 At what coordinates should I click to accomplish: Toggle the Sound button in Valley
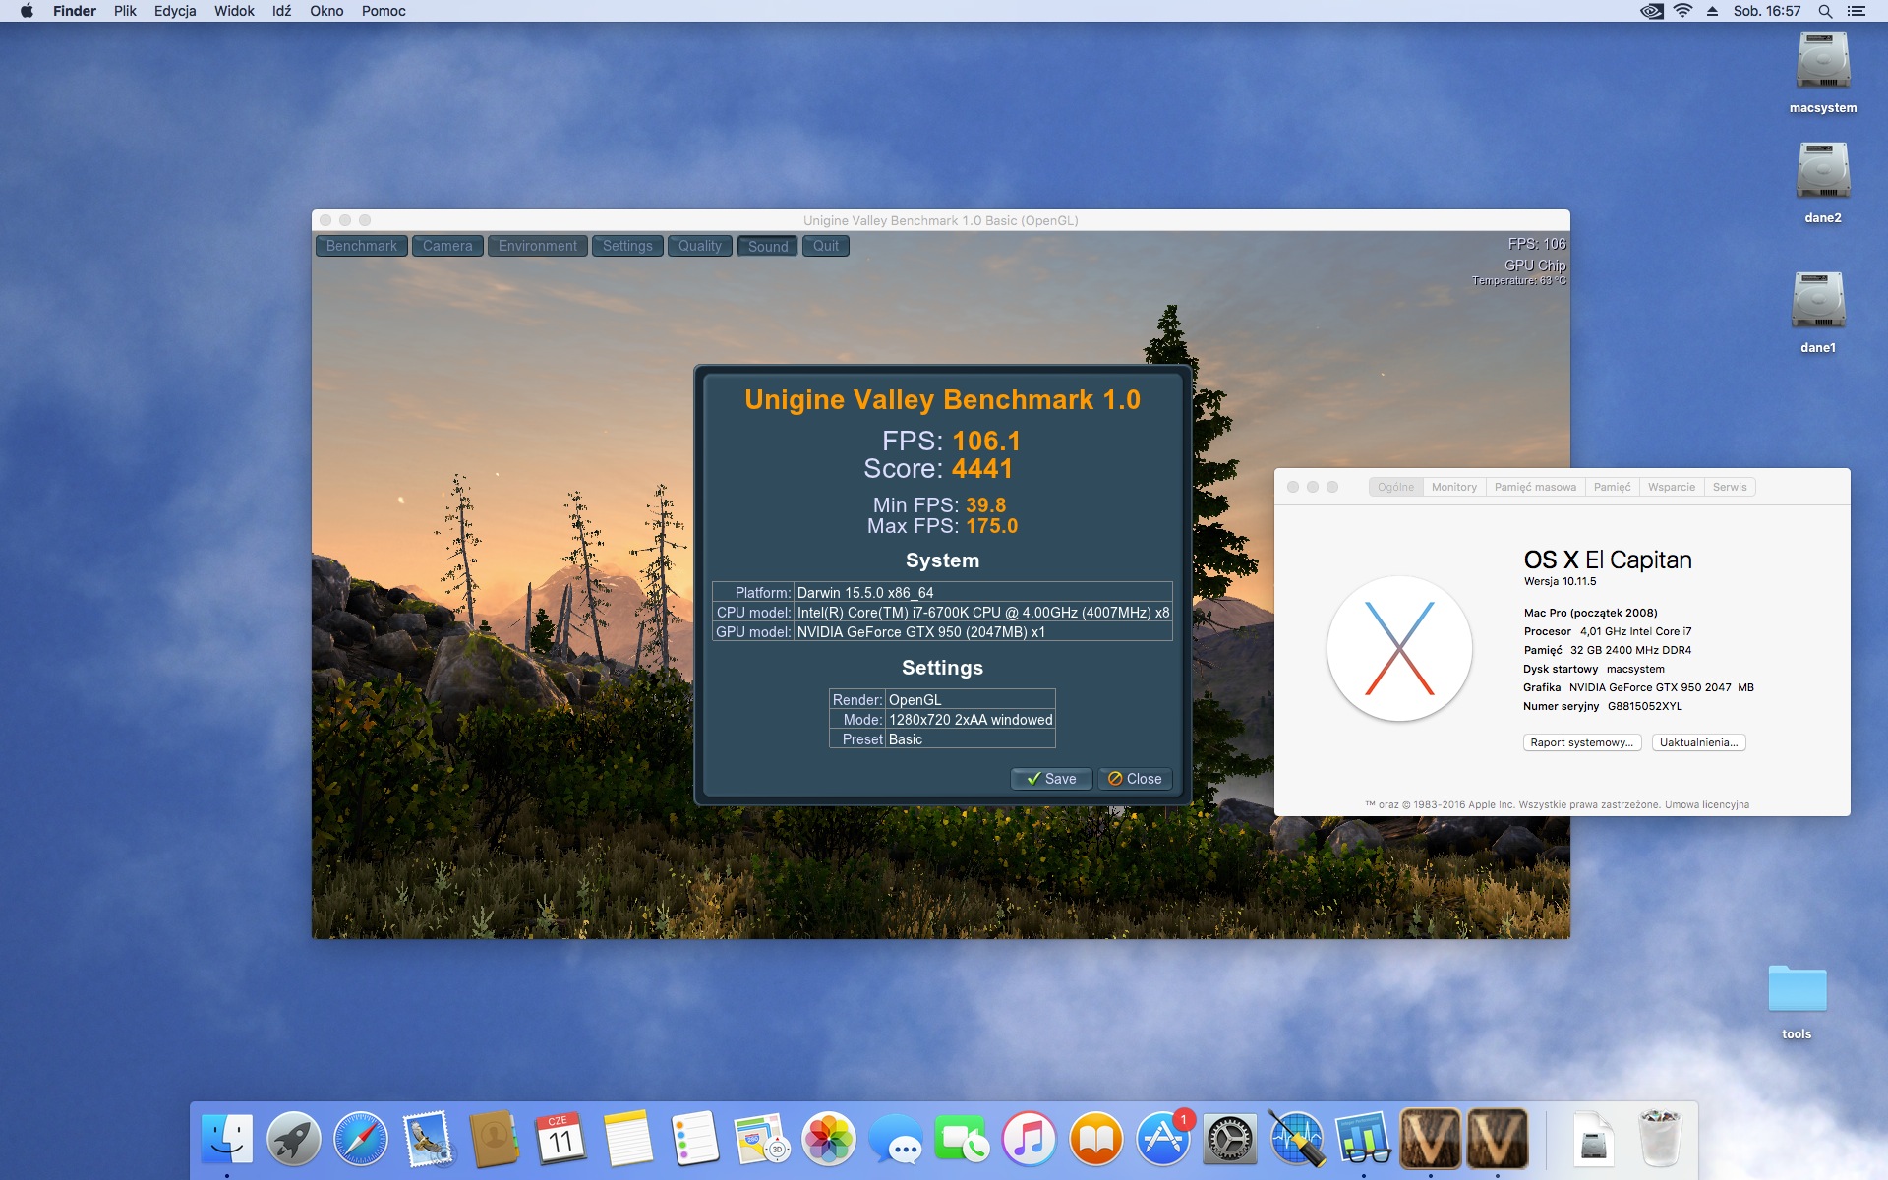click(767, 246)
